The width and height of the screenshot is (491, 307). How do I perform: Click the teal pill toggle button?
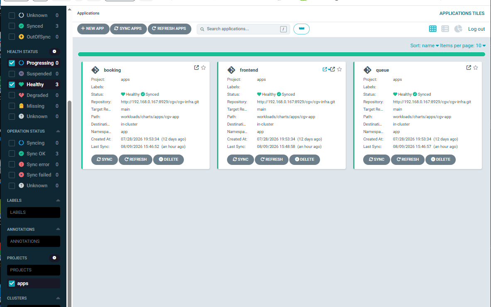tap(301, 29)
